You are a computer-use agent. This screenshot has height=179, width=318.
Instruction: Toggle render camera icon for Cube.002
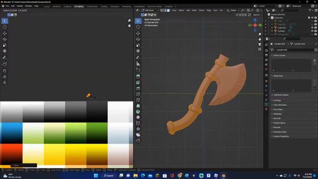[x=316, y=28]
